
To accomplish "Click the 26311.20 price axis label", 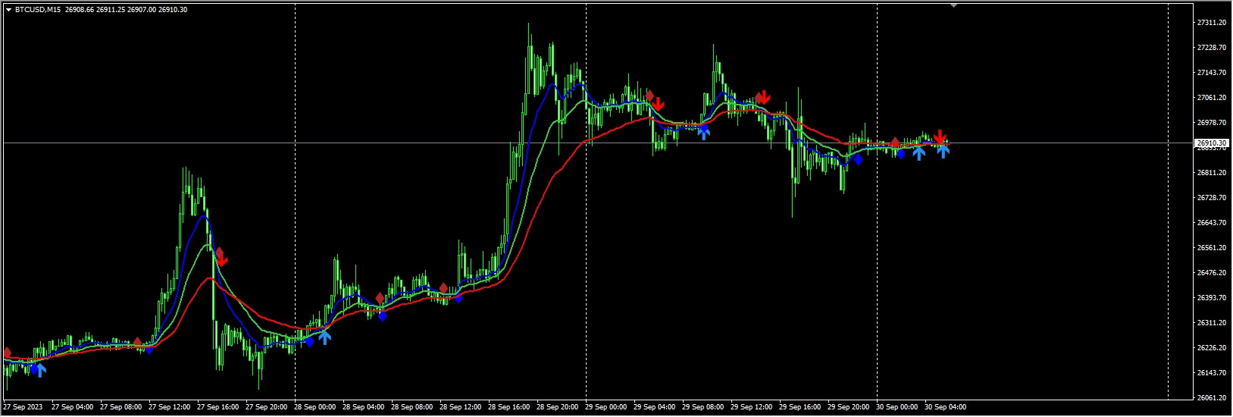I will [x=1211, y=323].
